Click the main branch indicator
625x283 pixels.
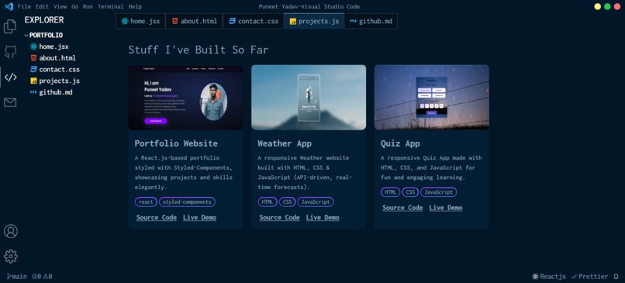click(x=17, y=276)
